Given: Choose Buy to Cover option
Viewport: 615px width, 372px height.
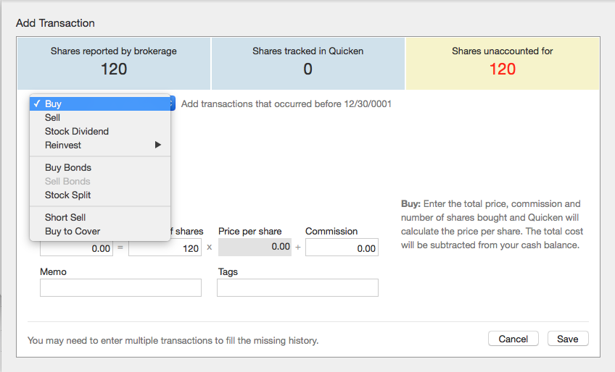Looking at the screenshot, I should (72, 231).
